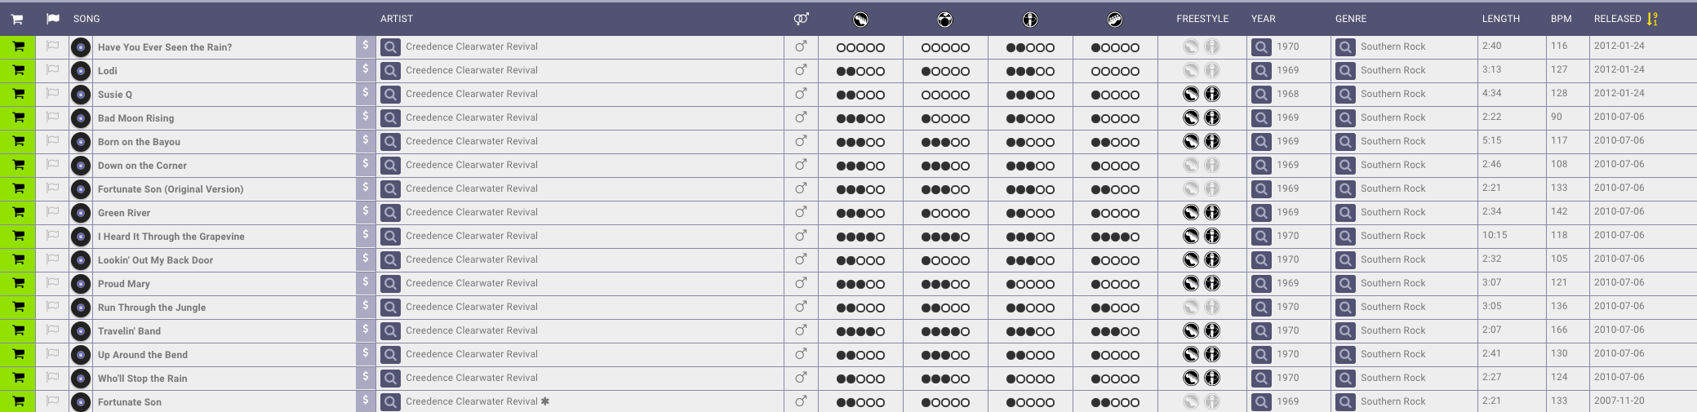
Task: Click the vinyl record icon for Lodi
Action: coord(81,71)
